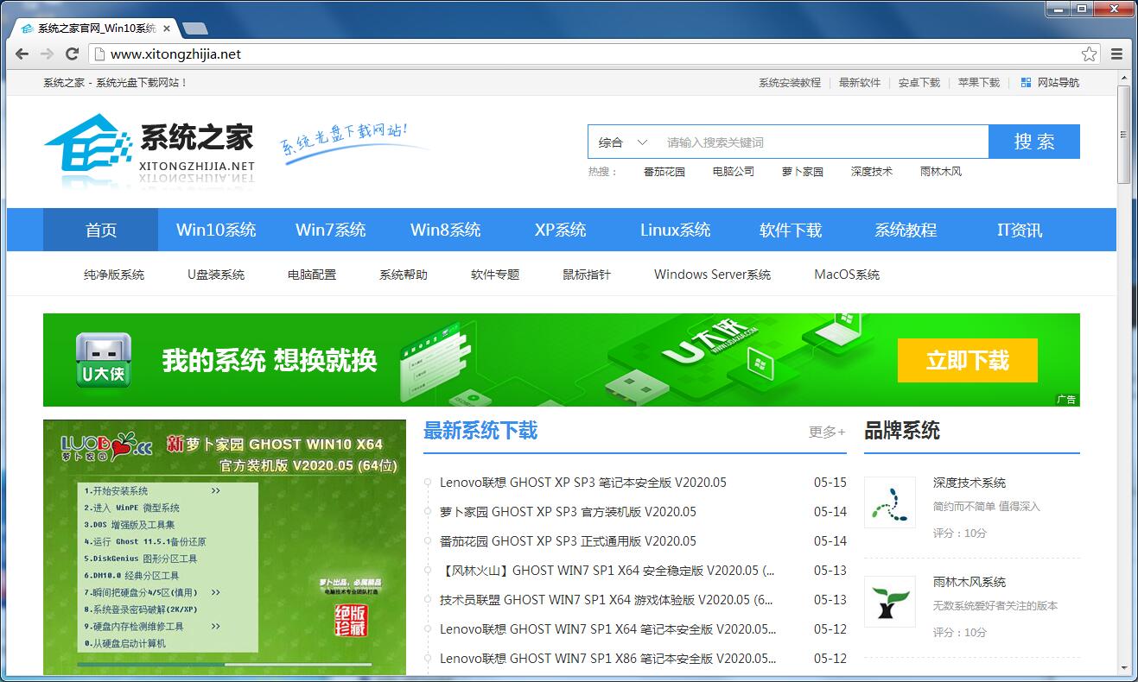The image size is (1138, 682).
Task: Go to 系统帮助 sub-menu link
Action: 404,275
